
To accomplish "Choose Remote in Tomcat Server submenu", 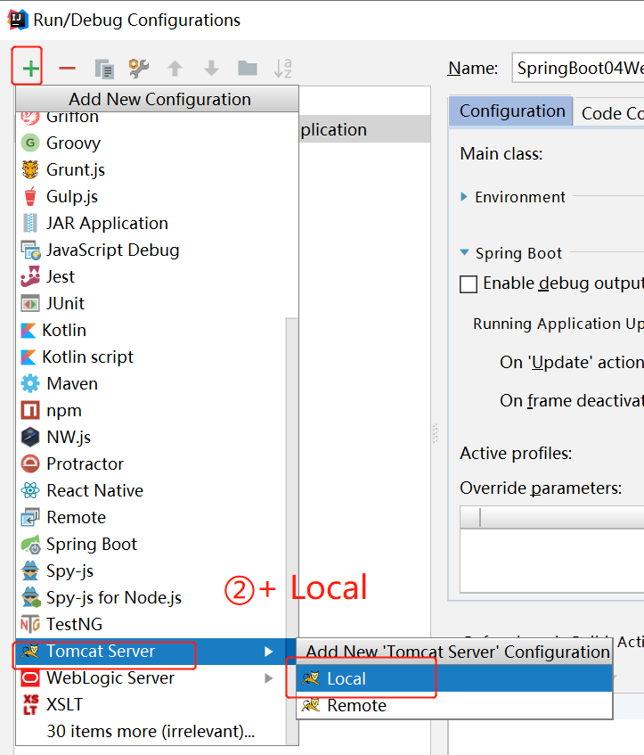I will (x=454, y=705).
